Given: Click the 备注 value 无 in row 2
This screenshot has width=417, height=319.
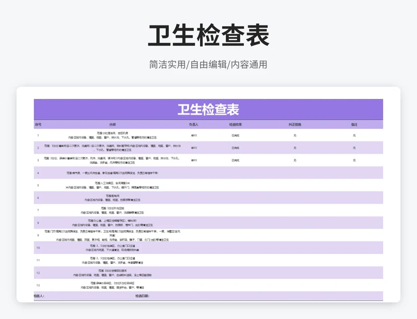Looking at the screenshot, I should pyautogui.click(x=354, y=148).
